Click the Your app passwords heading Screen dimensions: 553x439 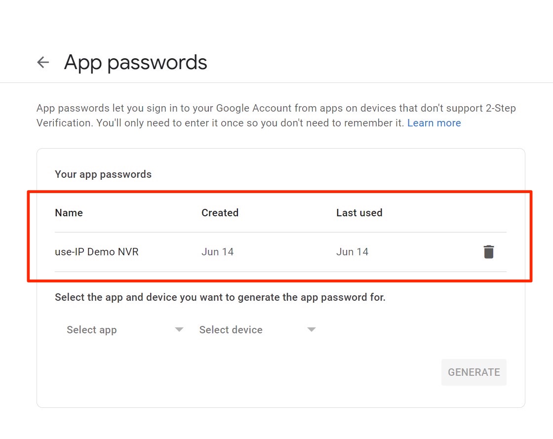click(x=103, y=174)
